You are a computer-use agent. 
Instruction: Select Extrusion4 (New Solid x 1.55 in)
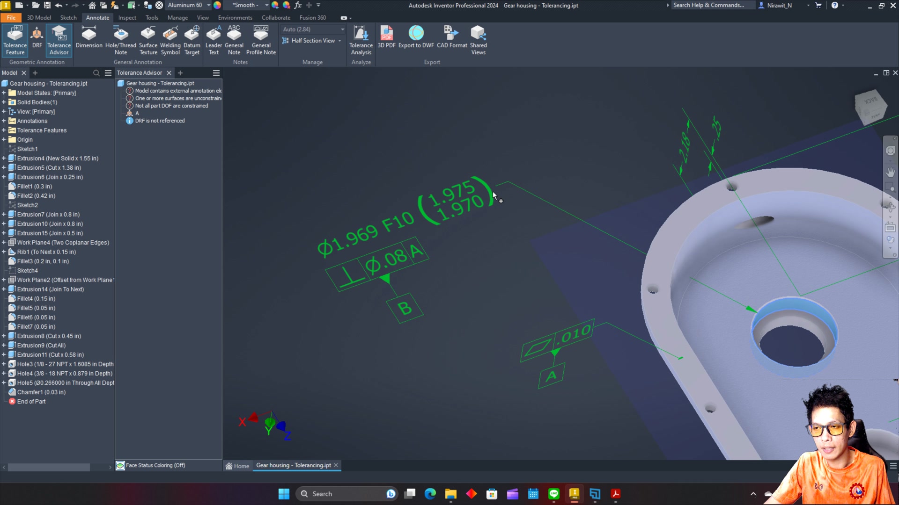58,159
